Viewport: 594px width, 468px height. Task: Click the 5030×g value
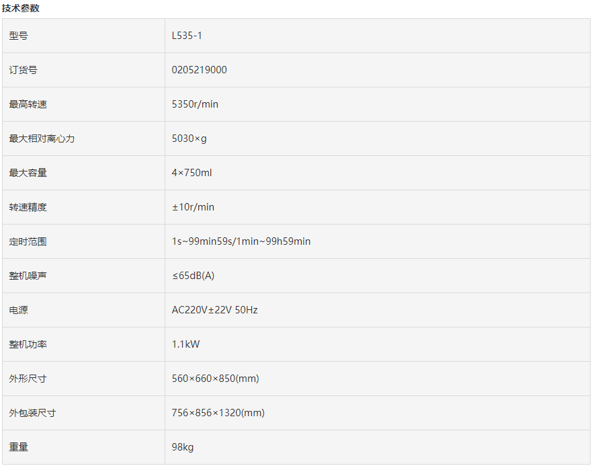tap(189, 139)
